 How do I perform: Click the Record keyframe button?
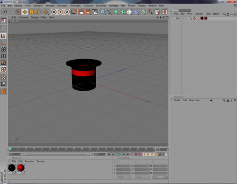point(136,154)
